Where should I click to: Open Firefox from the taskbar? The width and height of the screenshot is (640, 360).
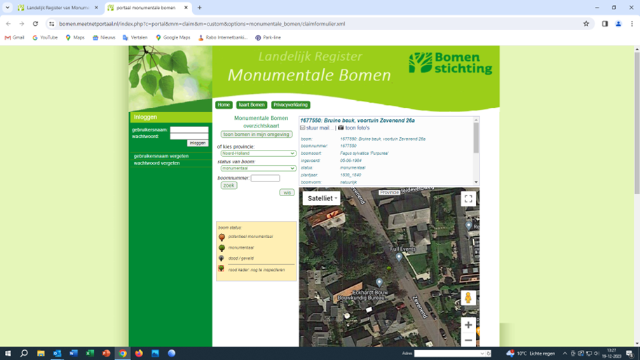pos(139,354)
